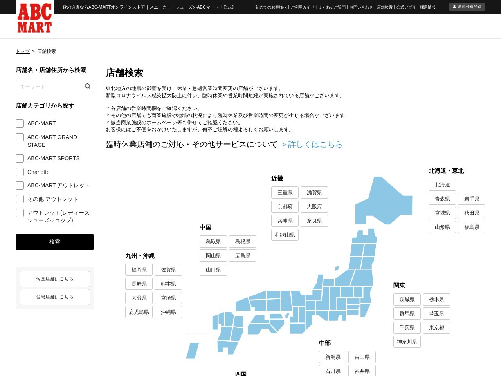Open 詳しくはこちら link

(x=312, y=145)
